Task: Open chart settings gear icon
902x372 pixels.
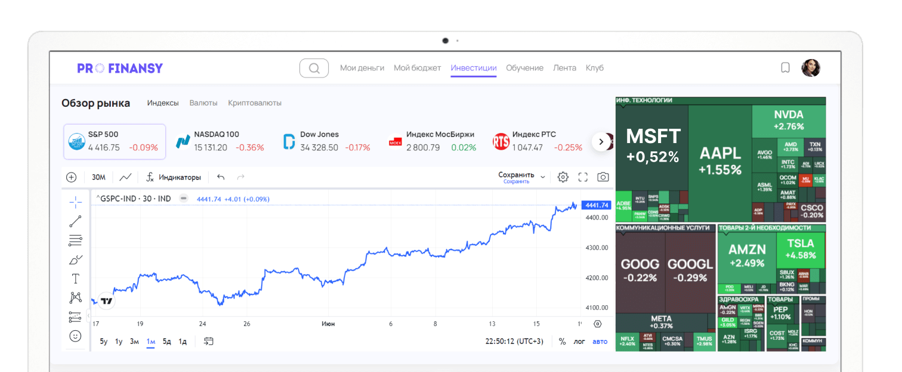Action: pos(563,177)
